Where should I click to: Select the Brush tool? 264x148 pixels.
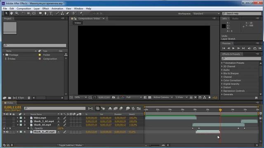pos(57,13)
